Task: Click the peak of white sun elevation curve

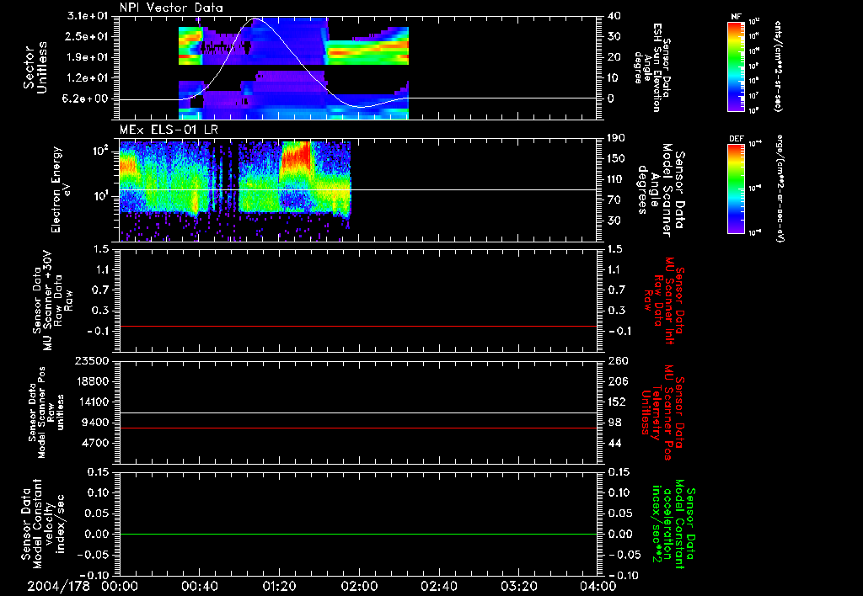Action: tap(255, 19)
